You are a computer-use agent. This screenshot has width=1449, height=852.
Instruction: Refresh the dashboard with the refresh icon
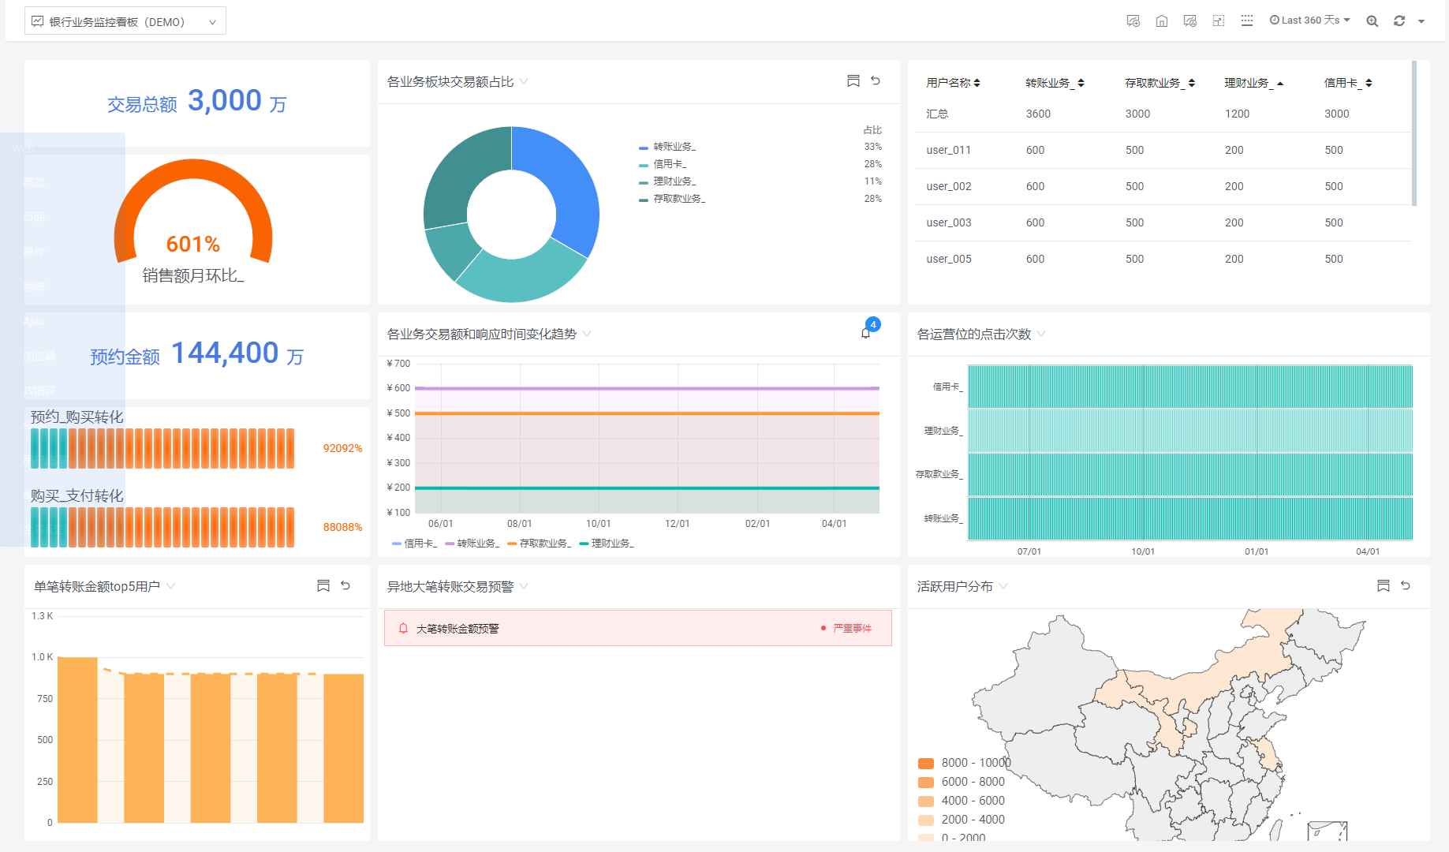tap(1399, 21)
